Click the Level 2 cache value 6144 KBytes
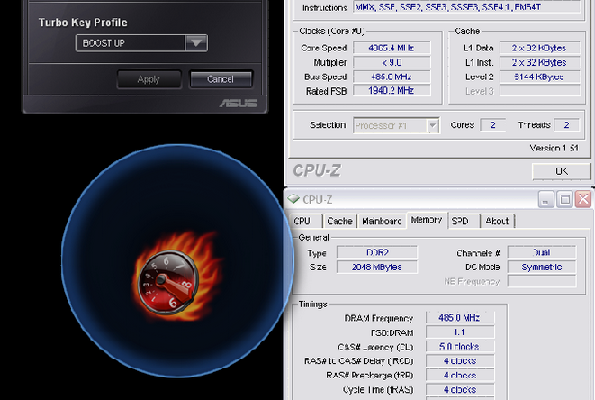This screenshot has height=400, width=595. pyautogui.click(x=539, y=77)
